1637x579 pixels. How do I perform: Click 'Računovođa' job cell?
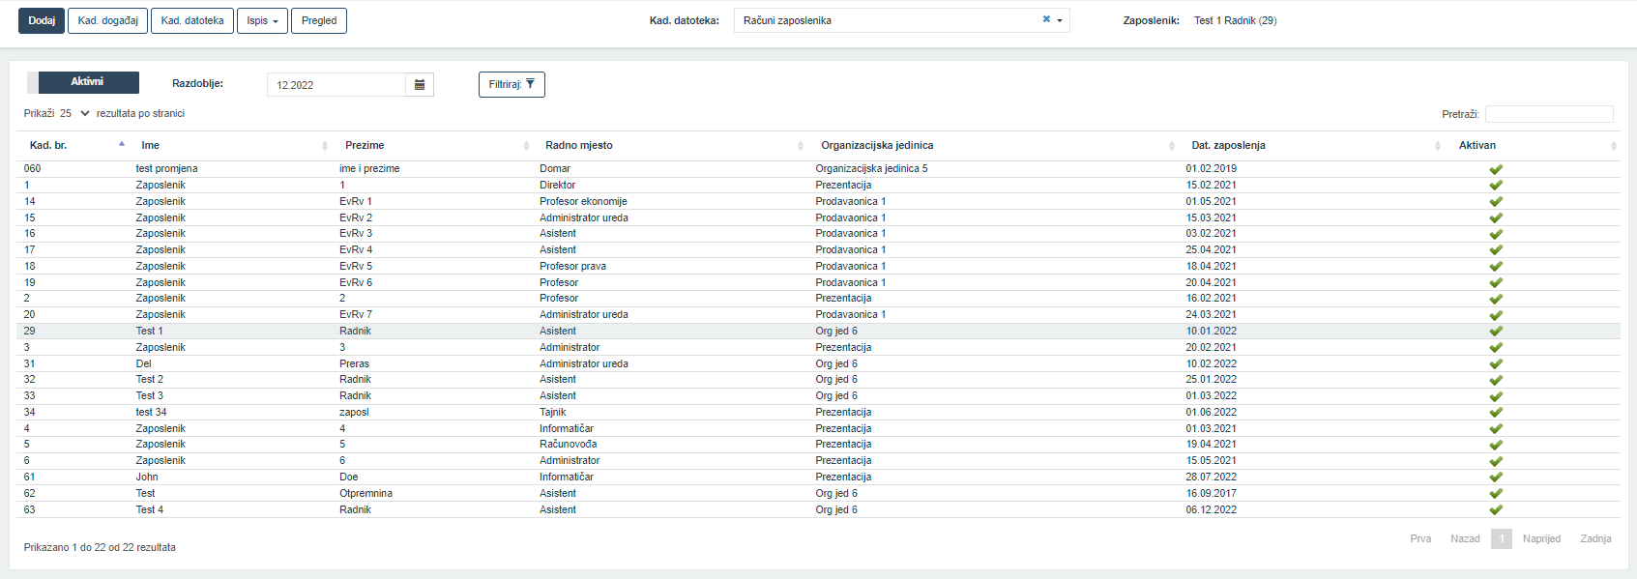coord(569,444)
